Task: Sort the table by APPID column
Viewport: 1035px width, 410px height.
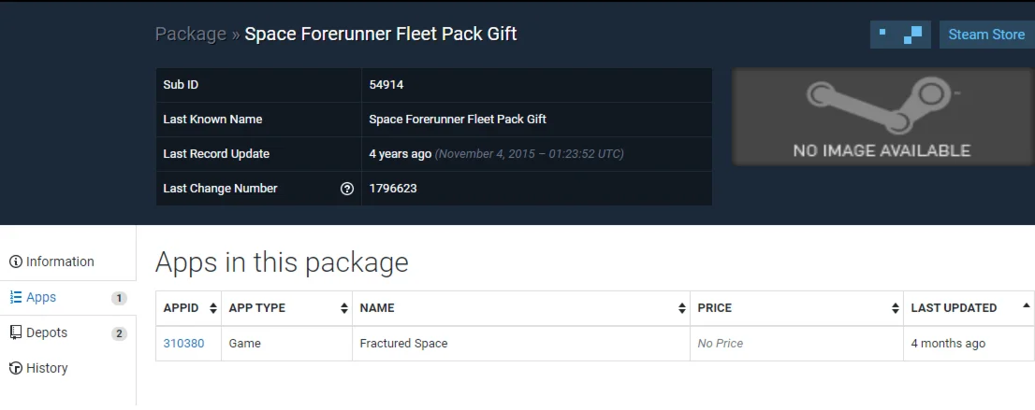Action: pyautogui.click(x=188, y=307)
